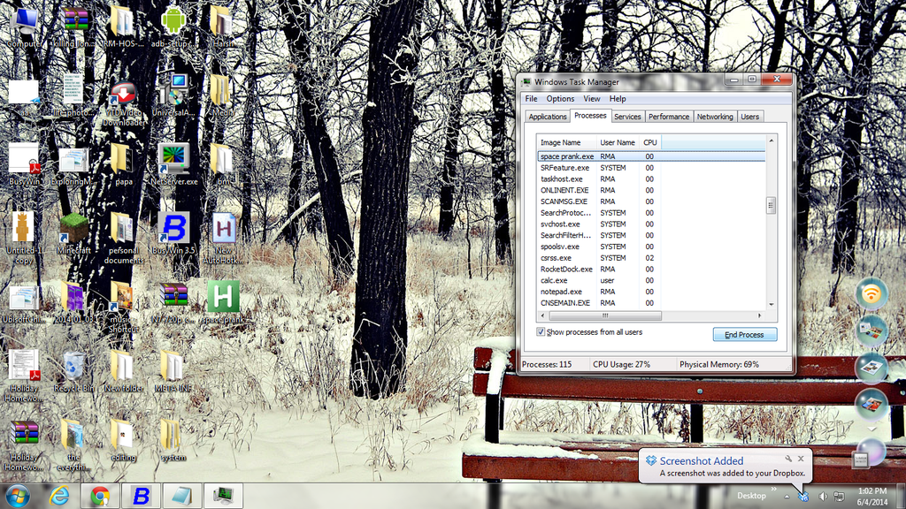Select the taskhost.exe process row

click(651, 179)
